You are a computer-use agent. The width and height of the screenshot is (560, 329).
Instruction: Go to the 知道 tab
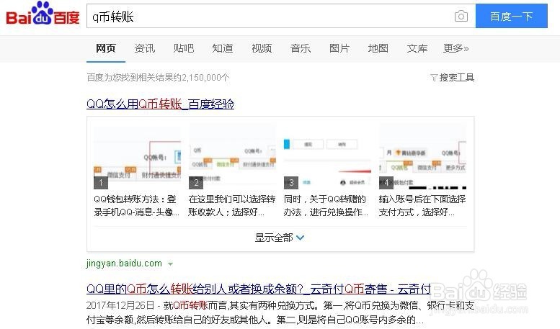coord(223,48)
